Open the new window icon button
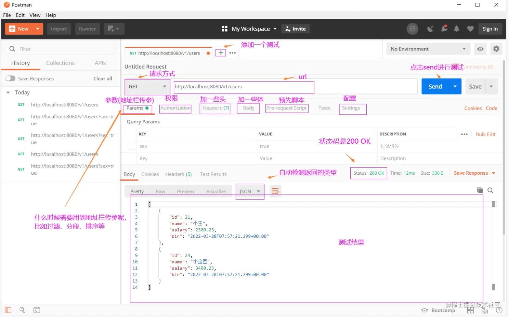 tap(114, 29)
